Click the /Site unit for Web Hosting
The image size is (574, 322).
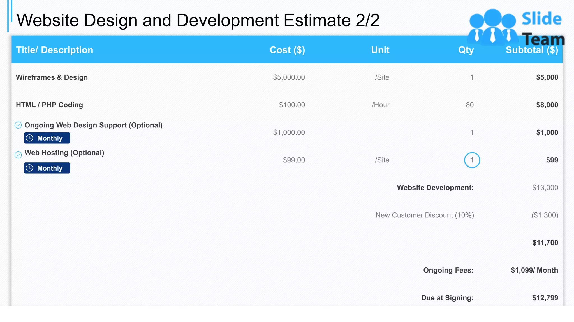pyautogui.click(x=382, y=160)
